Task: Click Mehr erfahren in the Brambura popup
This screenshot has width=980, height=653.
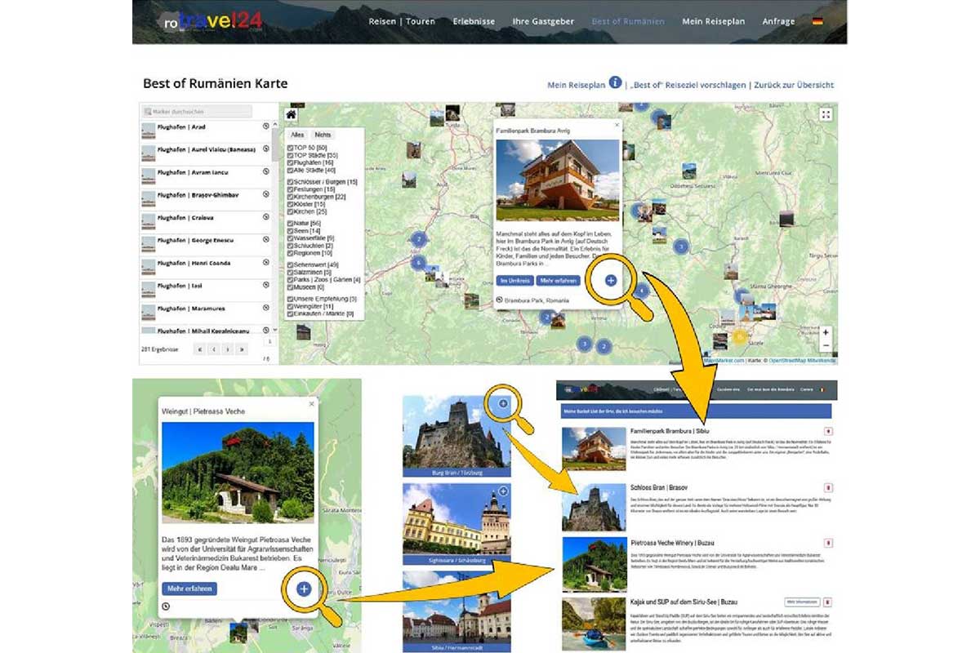Action: 558,281
